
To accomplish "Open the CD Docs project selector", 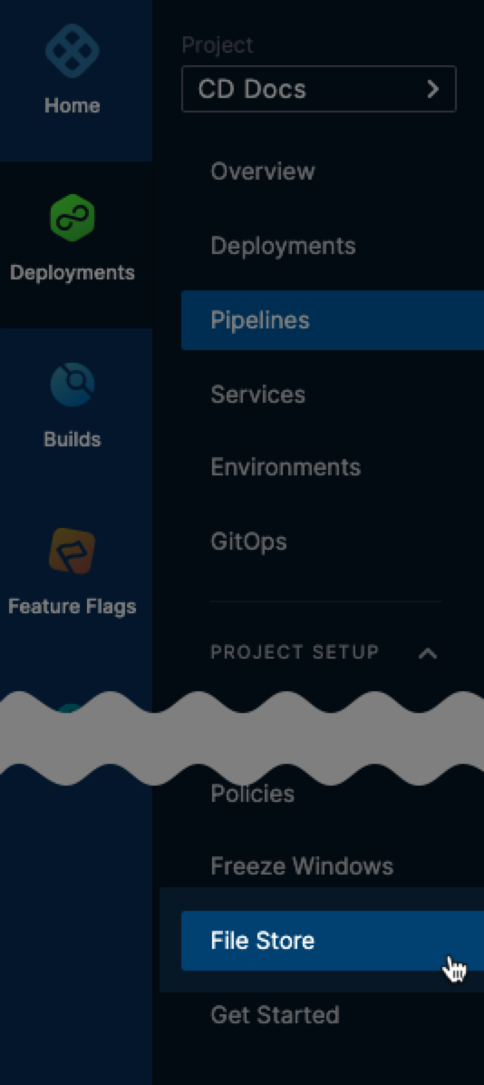I will (319, 89).
